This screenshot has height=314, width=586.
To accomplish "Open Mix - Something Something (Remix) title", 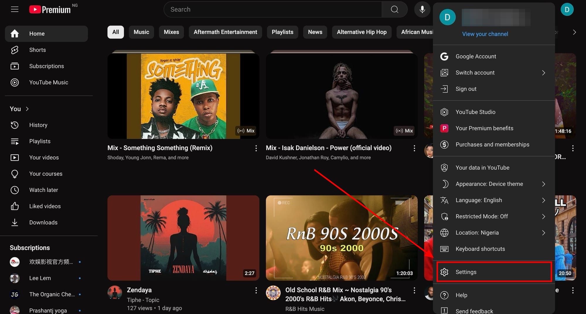I will 160,148.
